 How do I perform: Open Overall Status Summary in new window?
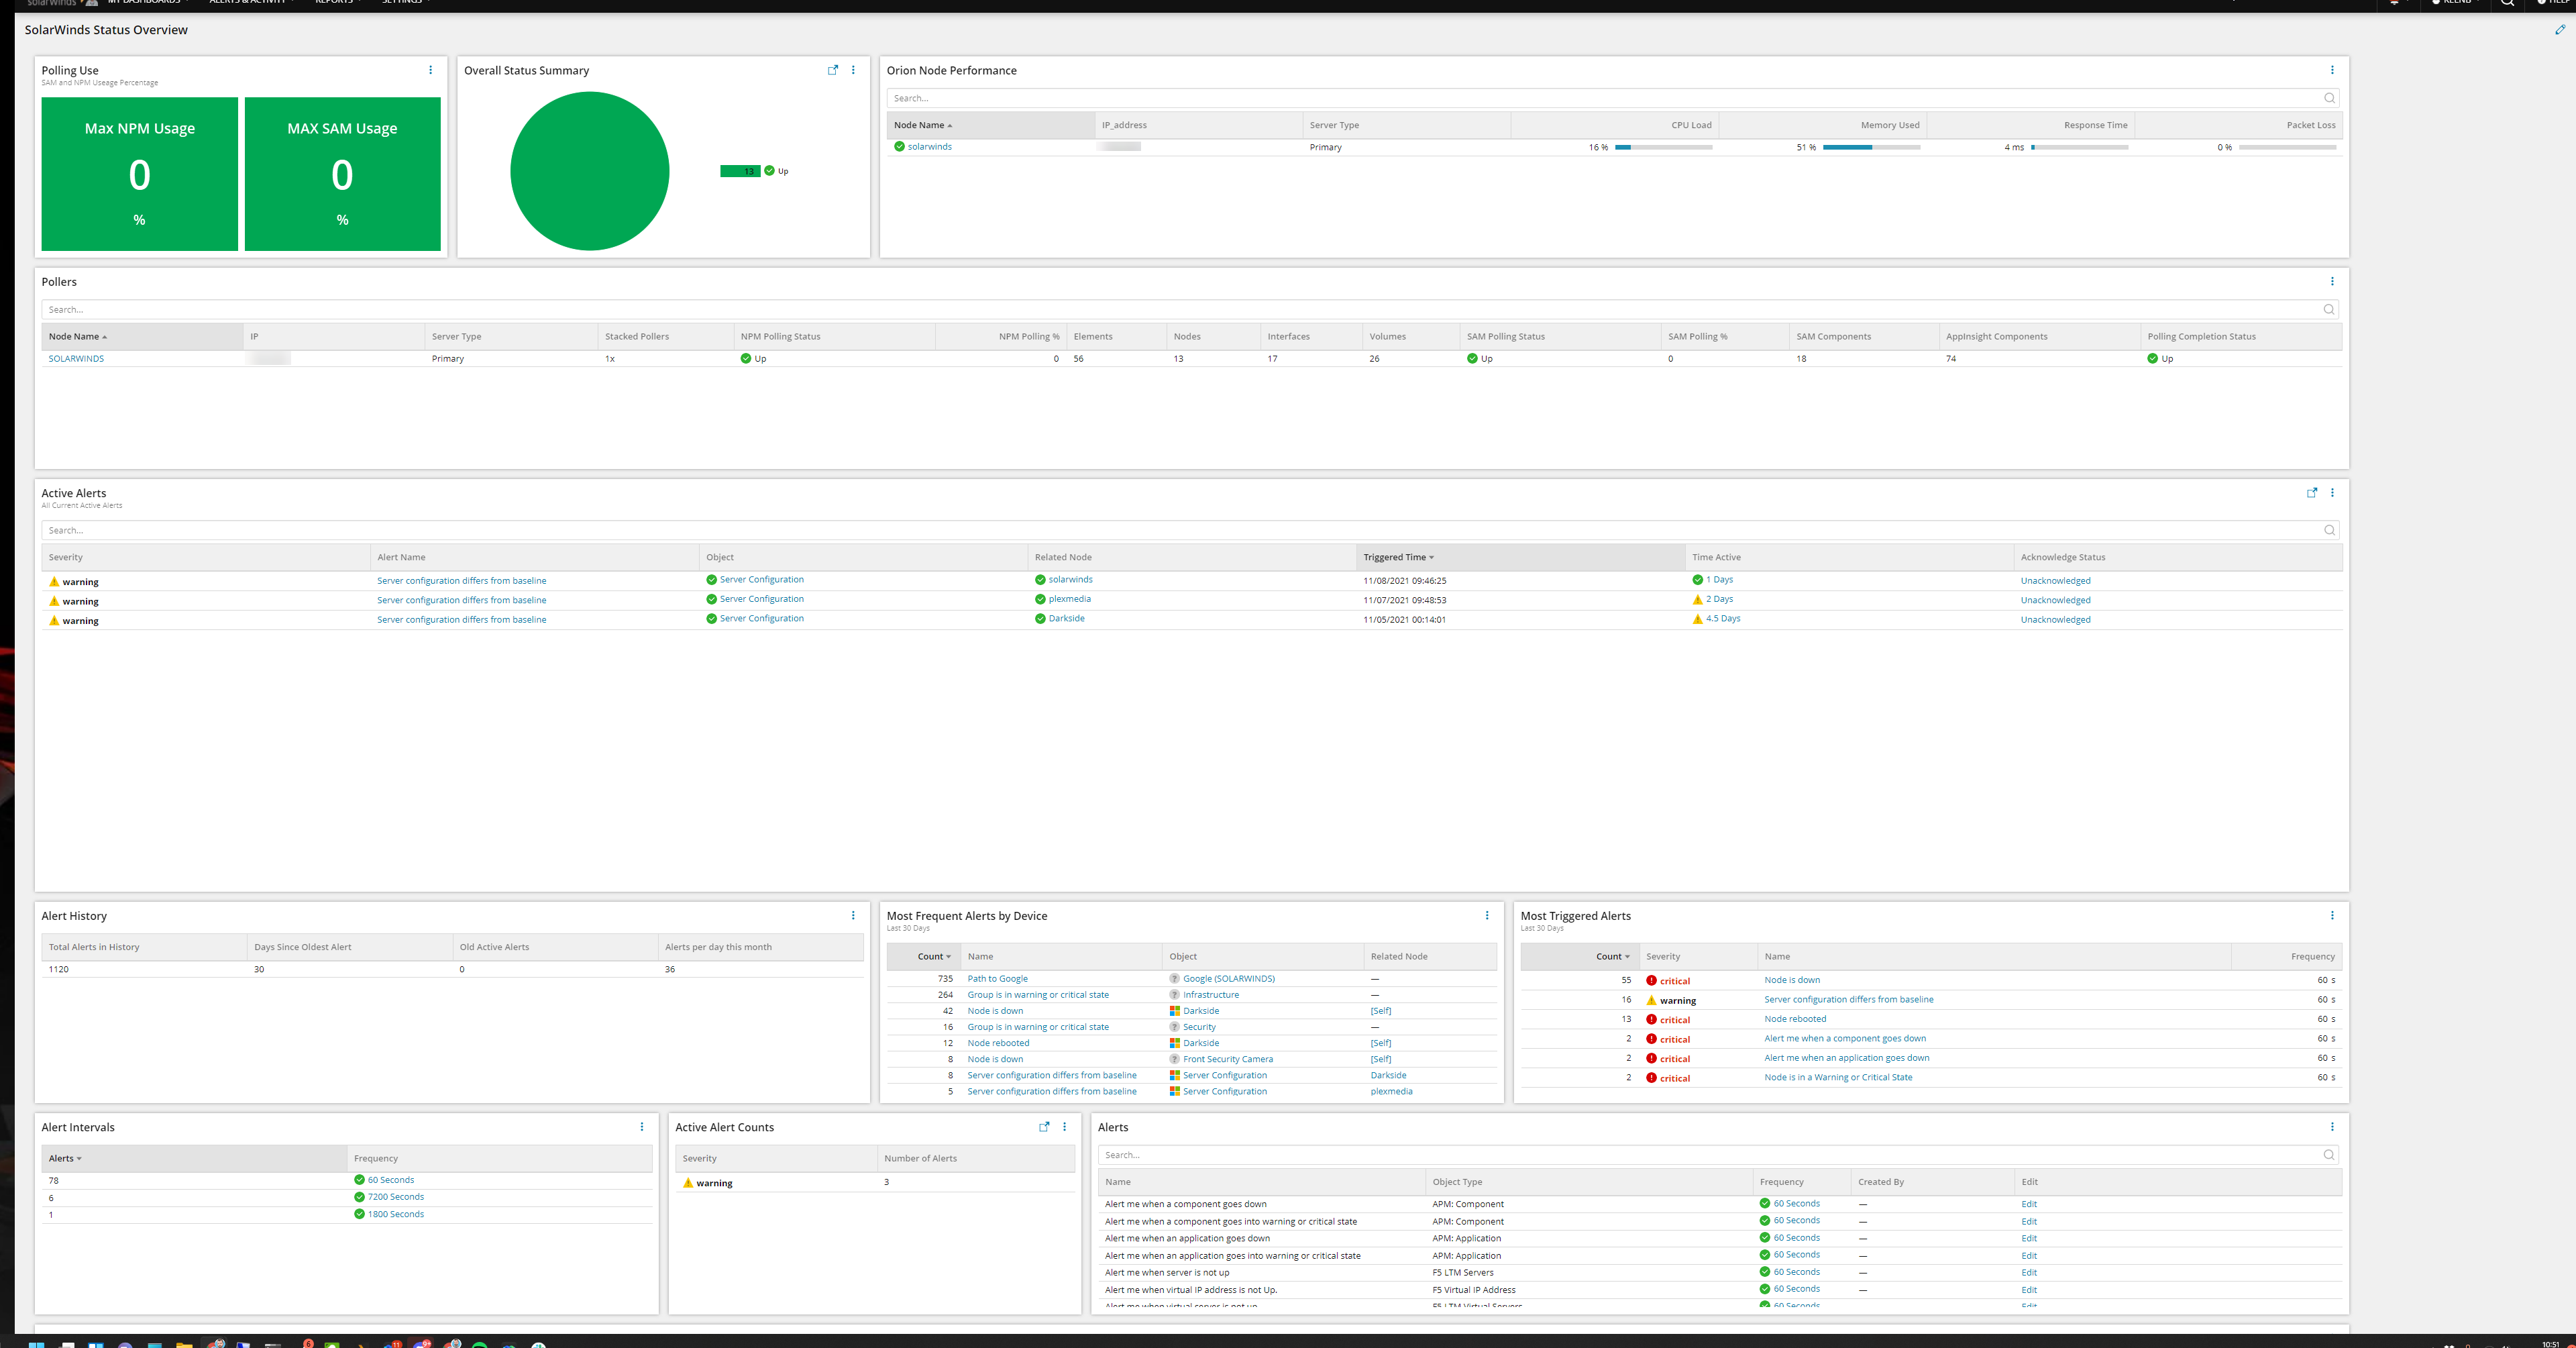832,70
